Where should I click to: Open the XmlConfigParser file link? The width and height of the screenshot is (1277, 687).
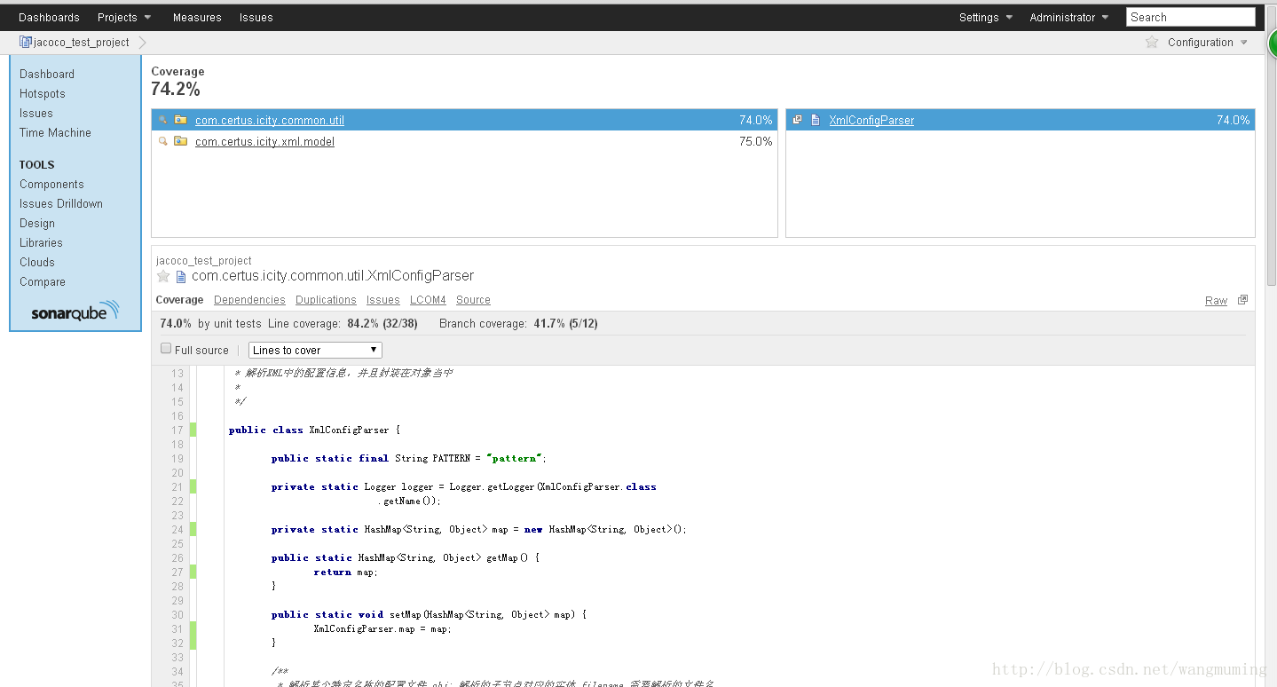(x=871, y=120)
